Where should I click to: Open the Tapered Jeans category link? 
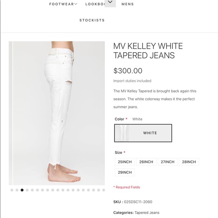[147, 213]
